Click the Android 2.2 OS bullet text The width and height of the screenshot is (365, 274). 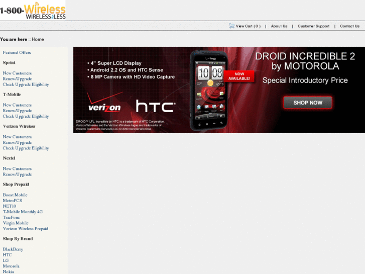[125, 70]
